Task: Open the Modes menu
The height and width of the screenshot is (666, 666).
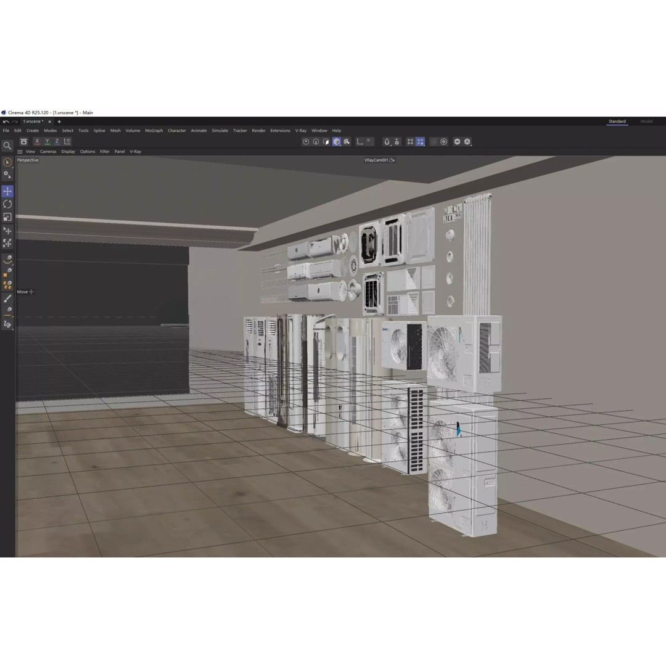Action: point(50,131)
